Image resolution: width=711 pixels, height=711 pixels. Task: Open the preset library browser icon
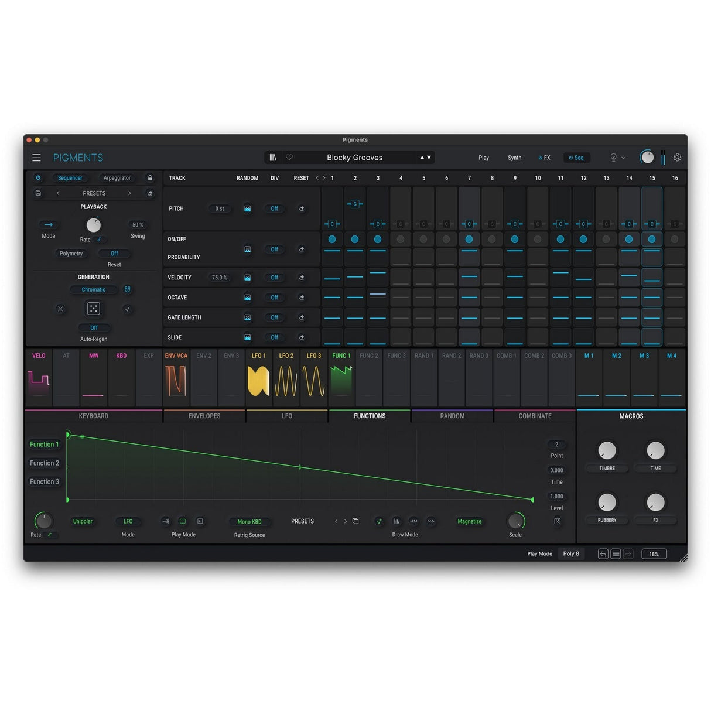273,157
